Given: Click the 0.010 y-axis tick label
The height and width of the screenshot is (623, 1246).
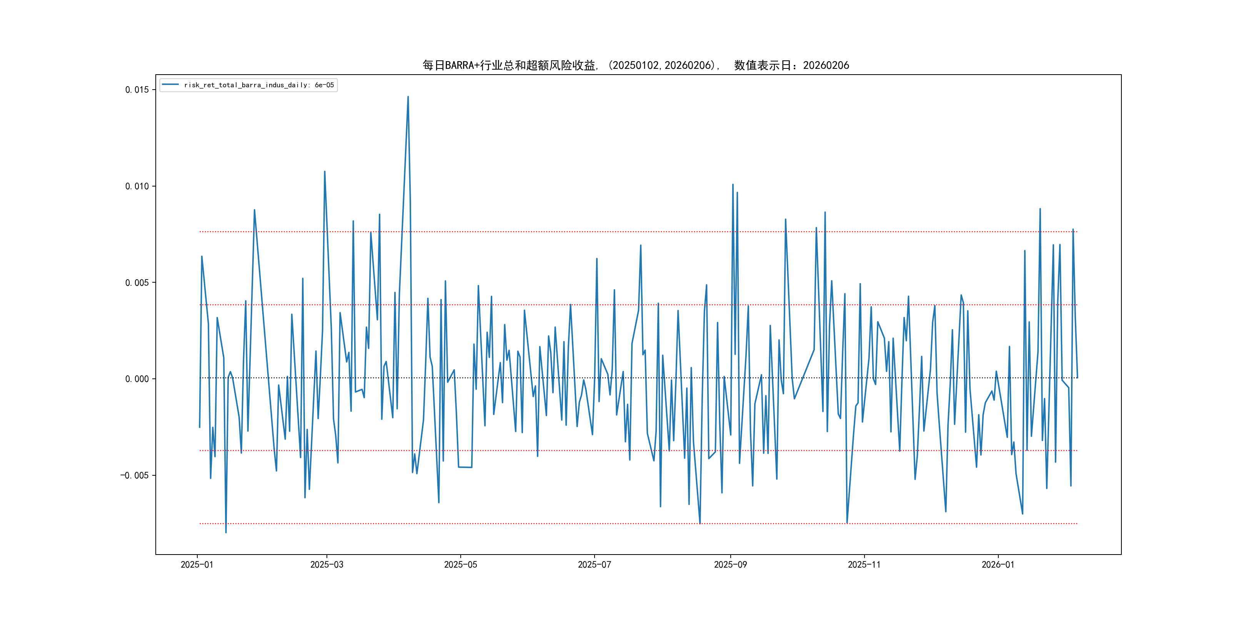Looking at the screenshot, I should [x=137, y=186].
